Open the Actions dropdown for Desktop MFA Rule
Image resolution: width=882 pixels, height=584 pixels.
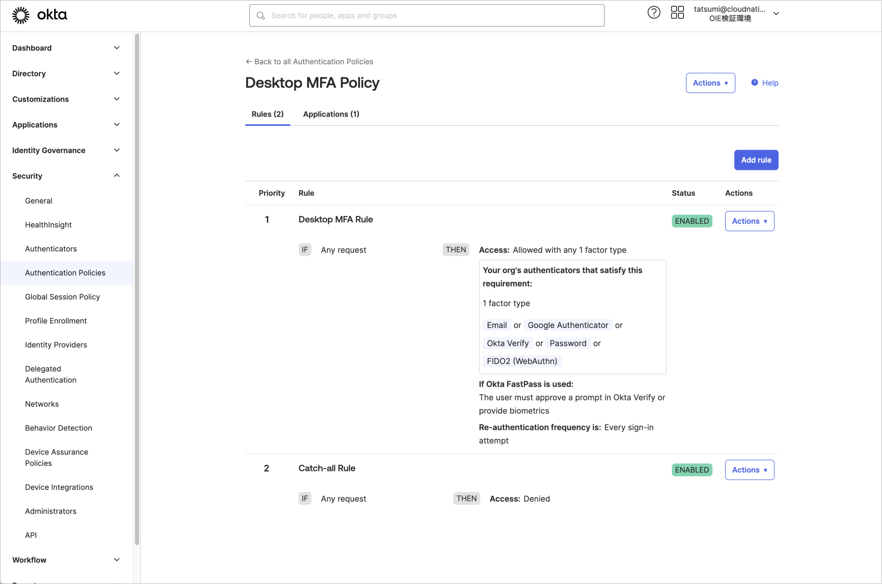point(749,221)
